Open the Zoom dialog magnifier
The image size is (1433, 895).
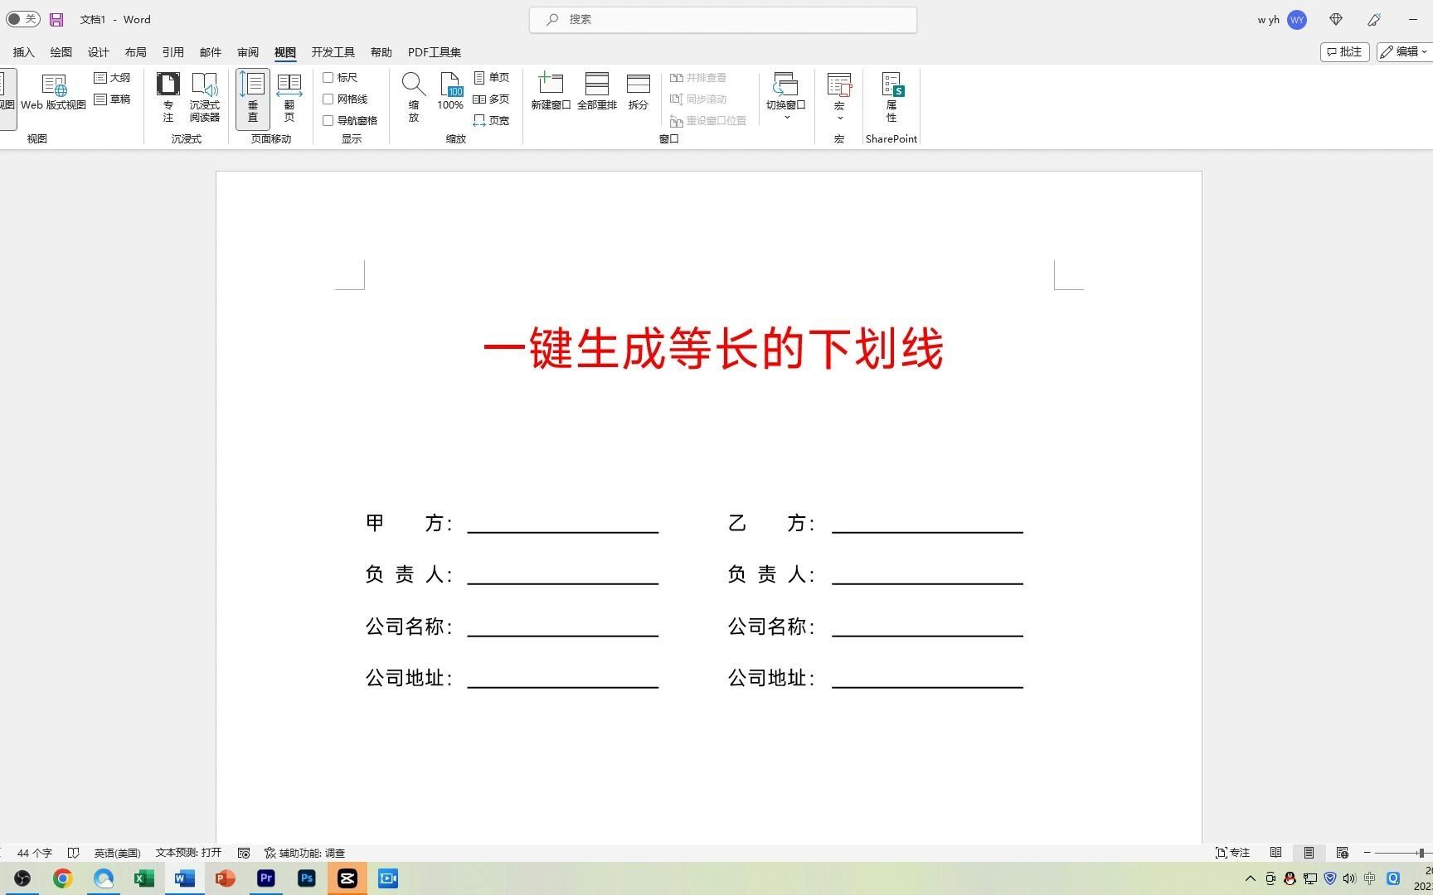point(413,98)
